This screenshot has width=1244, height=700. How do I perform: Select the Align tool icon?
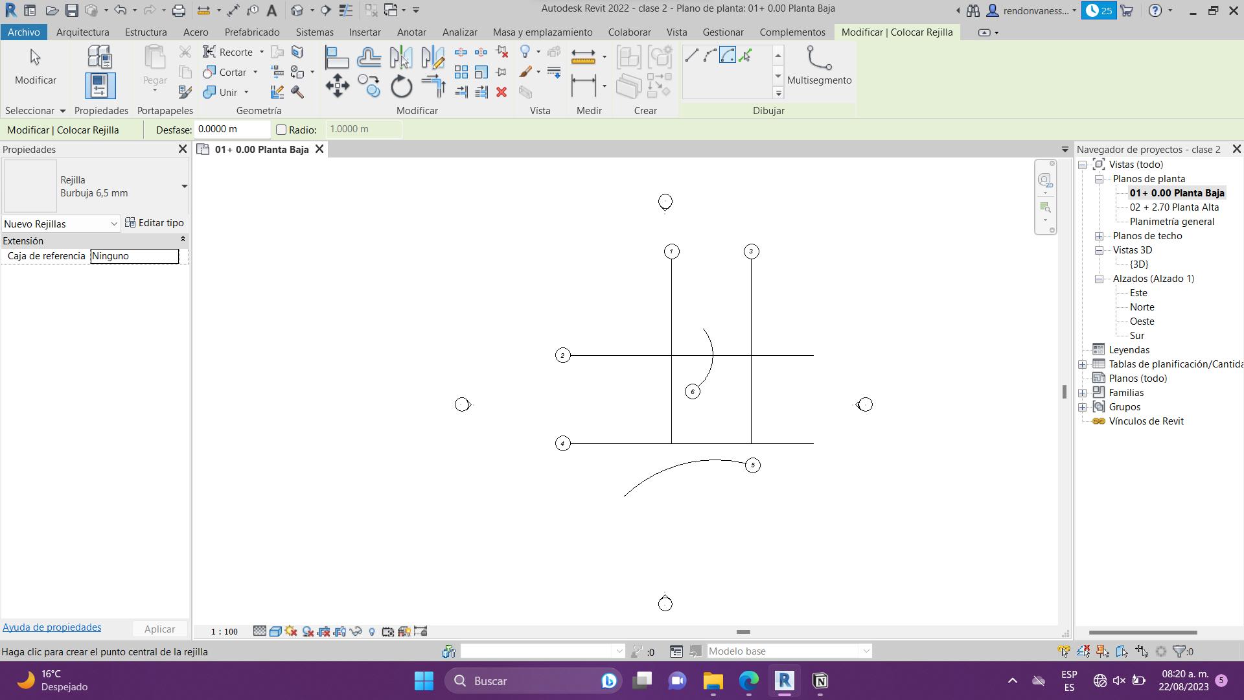point(337,58)
